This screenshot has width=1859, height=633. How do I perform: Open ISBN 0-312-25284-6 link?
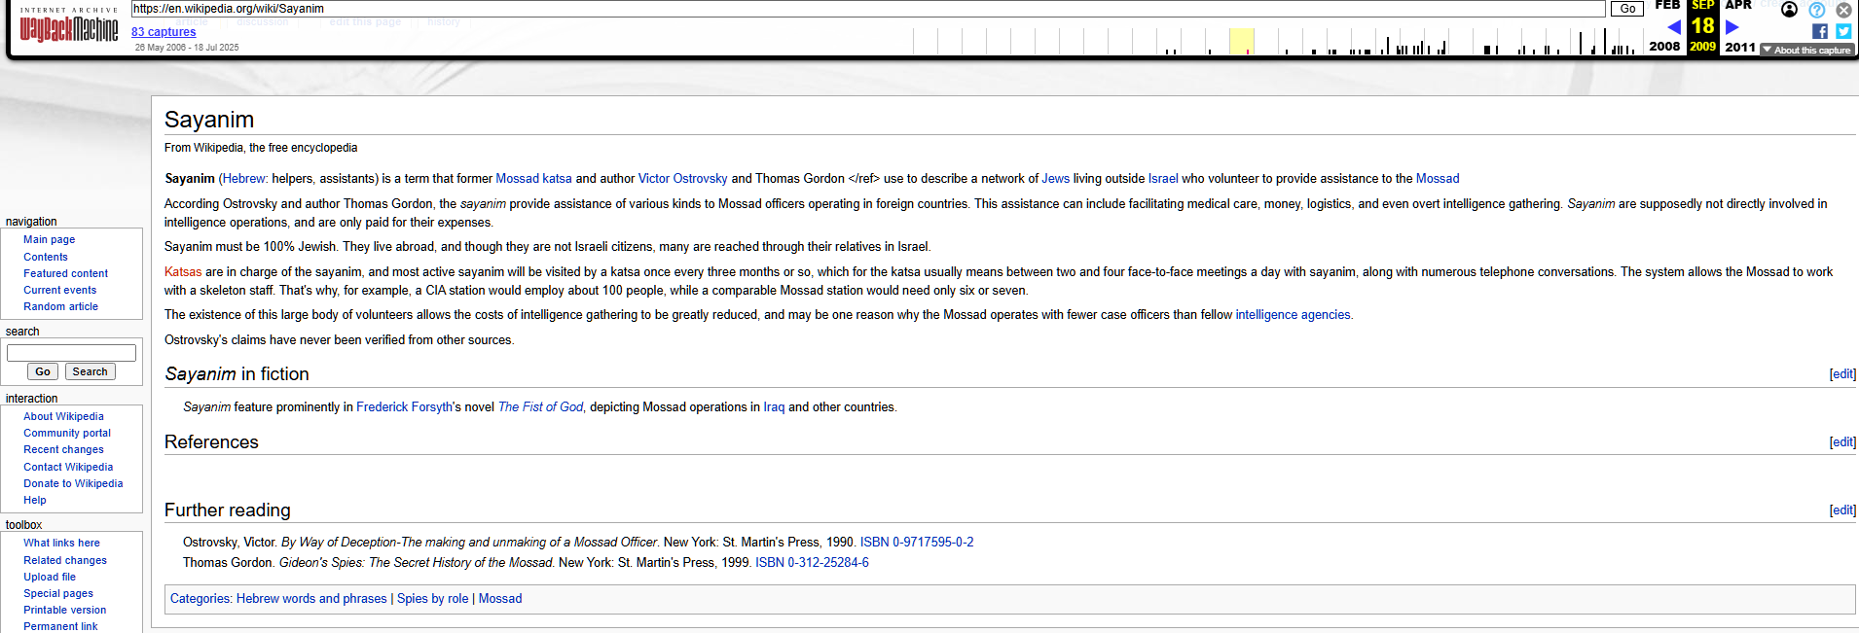[812, 563]
